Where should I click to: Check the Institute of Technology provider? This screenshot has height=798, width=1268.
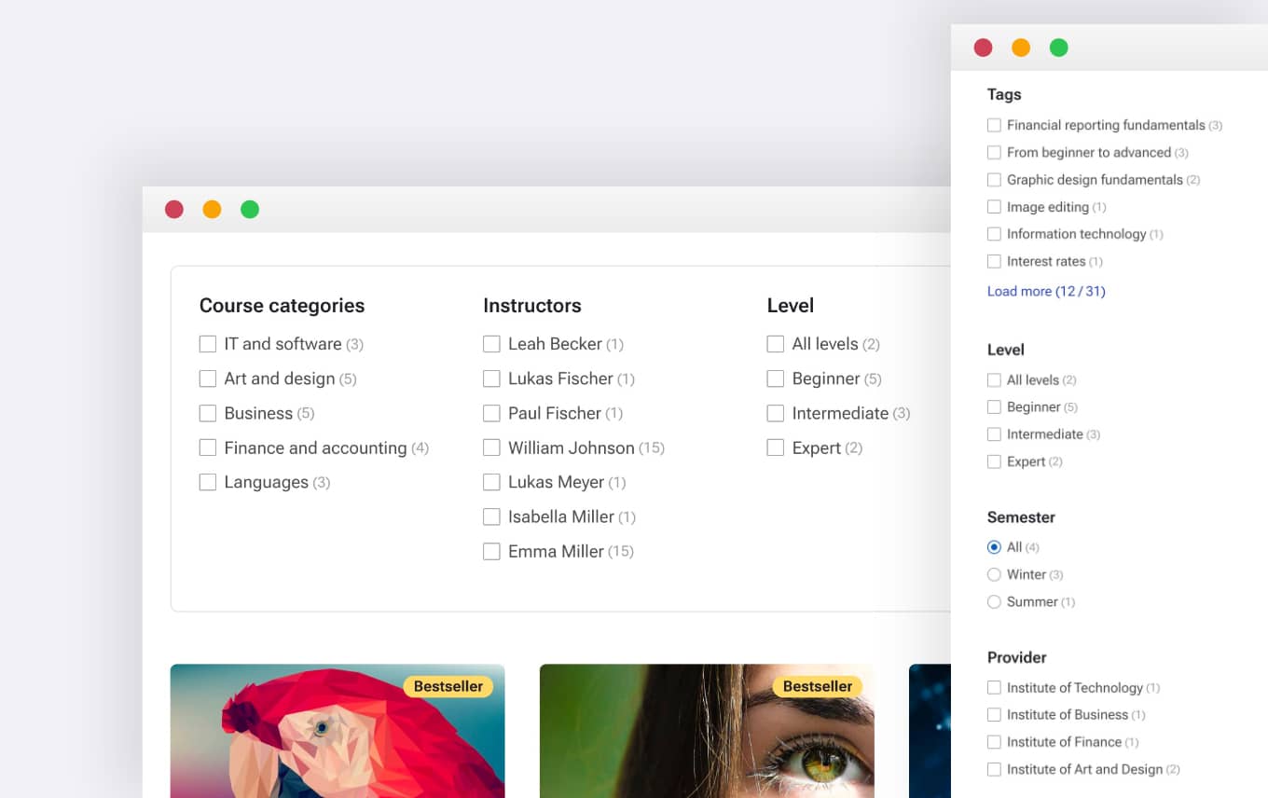tap(994, 688)
